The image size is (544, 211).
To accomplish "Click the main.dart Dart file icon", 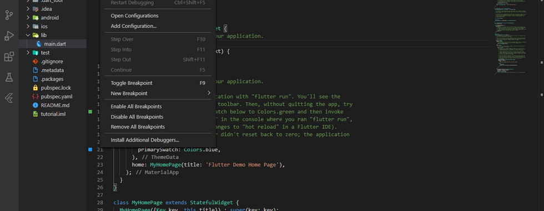I will (x=38, y=44).
